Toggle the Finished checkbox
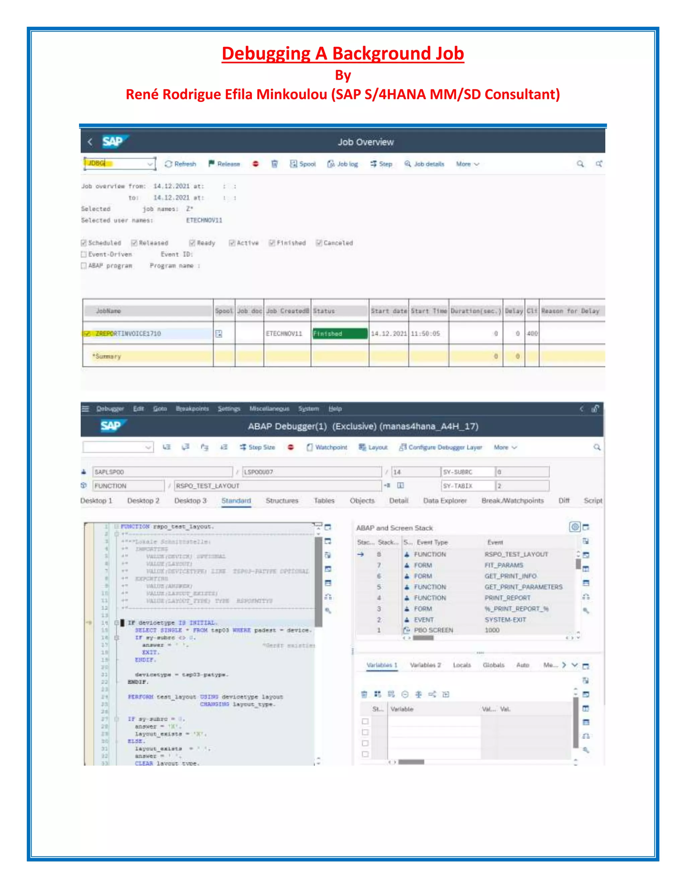 (272, 243)
